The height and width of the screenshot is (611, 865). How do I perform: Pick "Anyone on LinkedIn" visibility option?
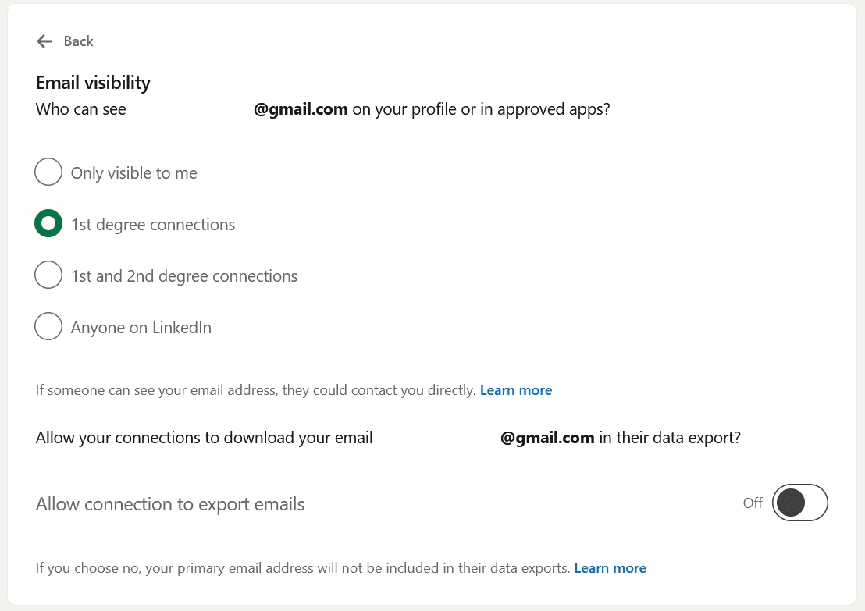click(x=48, y=326)
